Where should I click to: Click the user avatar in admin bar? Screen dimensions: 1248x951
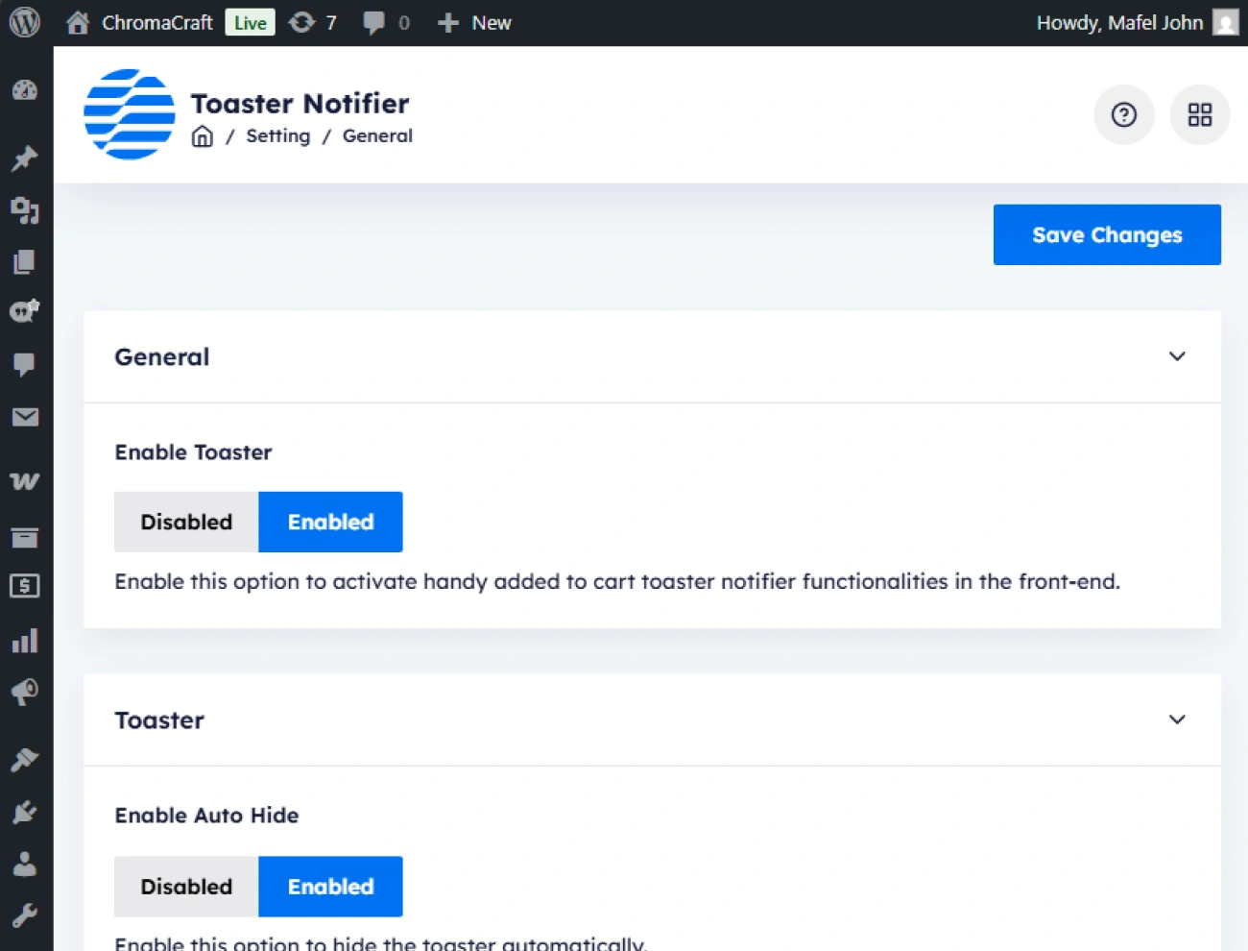(1226, 22)
